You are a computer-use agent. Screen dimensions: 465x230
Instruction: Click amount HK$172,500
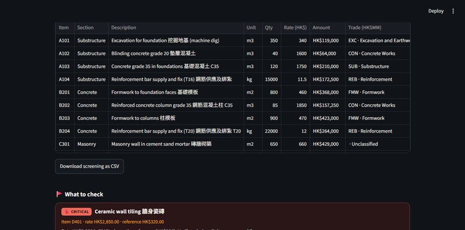coord(327,79)
